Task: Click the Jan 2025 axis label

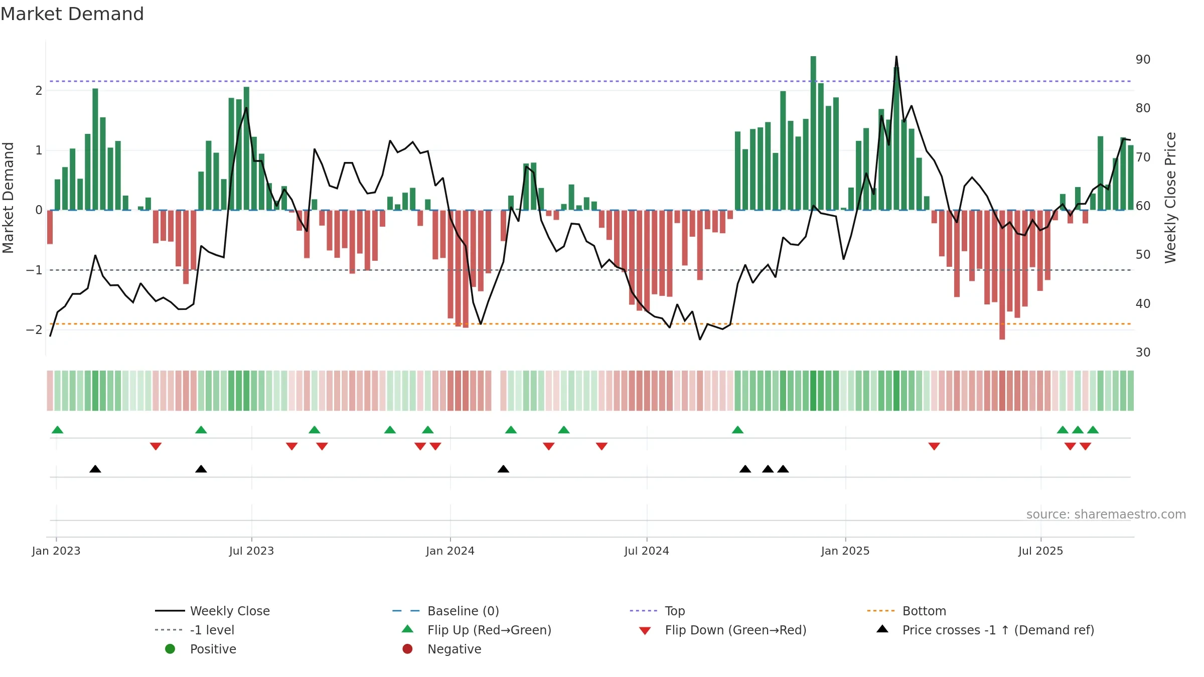Action: tap(845, 551)
